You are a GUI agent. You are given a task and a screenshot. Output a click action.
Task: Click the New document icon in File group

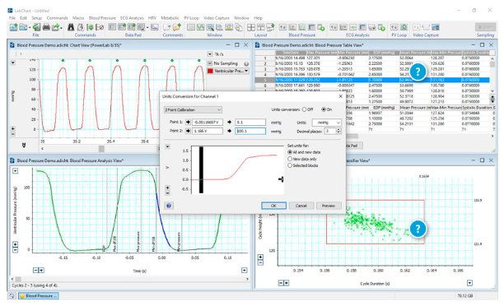click(x=13, y=27)
